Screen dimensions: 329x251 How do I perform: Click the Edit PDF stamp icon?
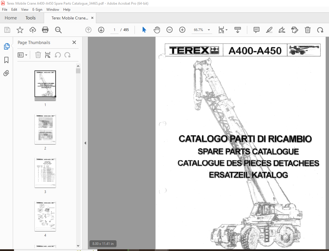(295, 30)
